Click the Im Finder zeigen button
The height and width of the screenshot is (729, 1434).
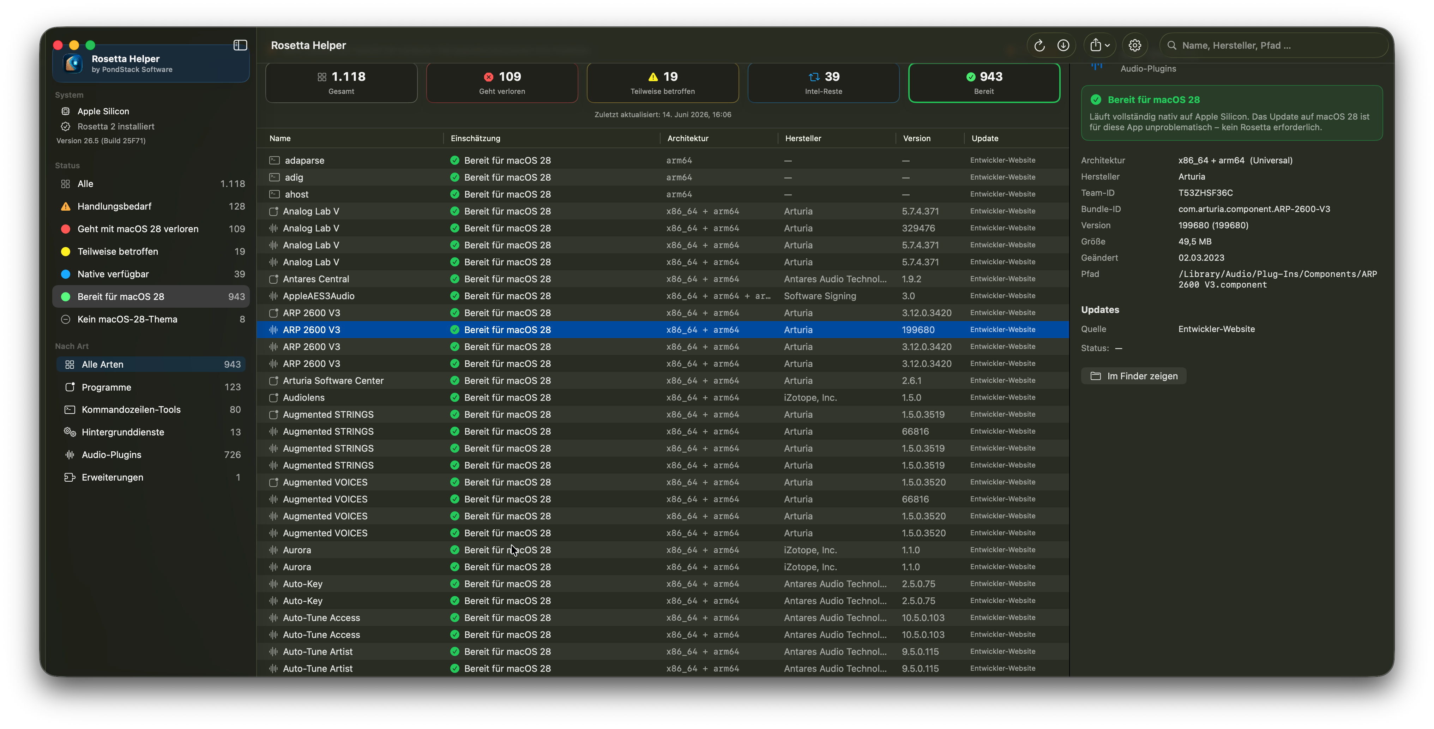coord(1133,376)
